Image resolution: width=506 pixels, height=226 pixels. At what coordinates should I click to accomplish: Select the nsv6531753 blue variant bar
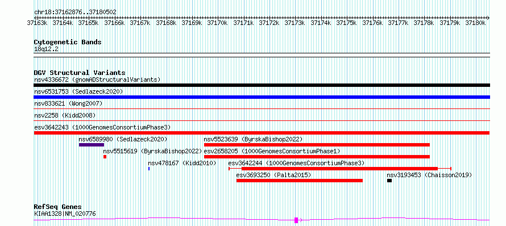262,97
